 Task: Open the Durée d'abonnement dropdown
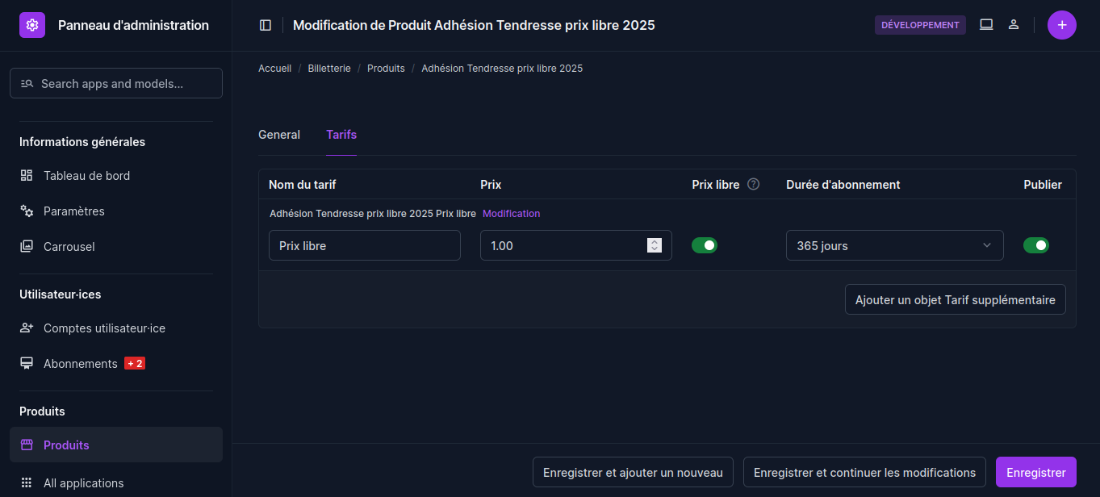point(894,245)
